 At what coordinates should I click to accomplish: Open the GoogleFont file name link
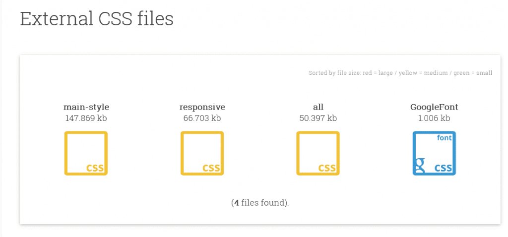pos(434,107)
